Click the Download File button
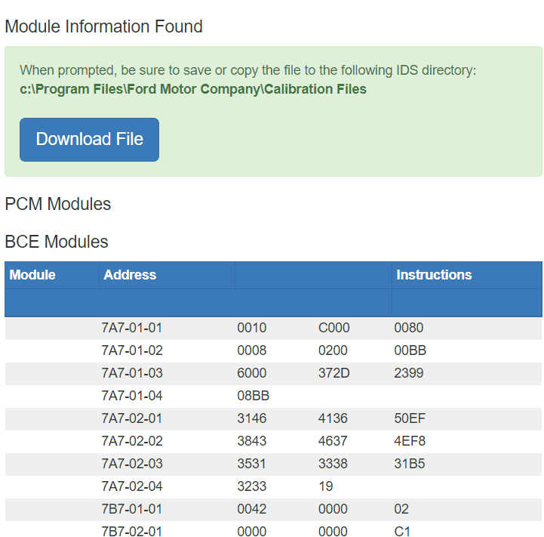Image resolution: width=544 pixels, height=537 pixels. (x=89, y=140)
